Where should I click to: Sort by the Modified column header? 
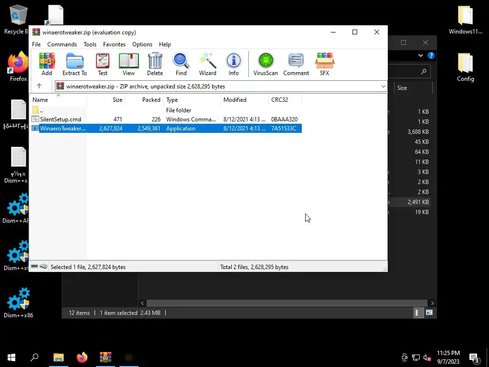(244, 100)
